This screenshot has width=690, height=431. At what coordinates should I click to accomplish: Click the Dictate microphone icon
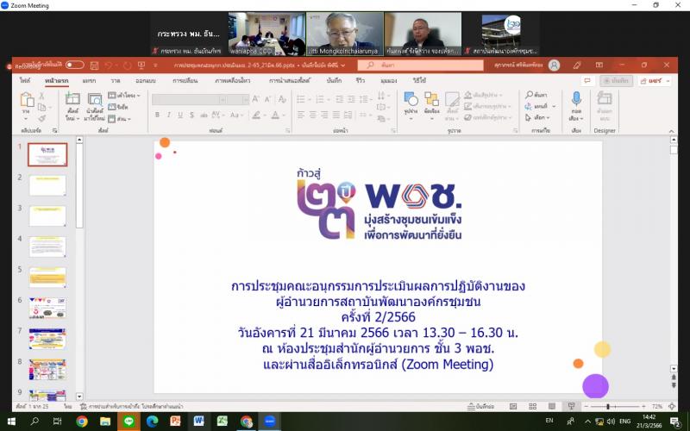(x=576, y=100)
